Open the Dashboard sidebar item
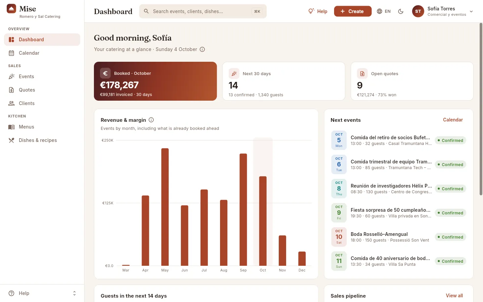This screenshot has height=302, width=483. (x=42, y=40)
